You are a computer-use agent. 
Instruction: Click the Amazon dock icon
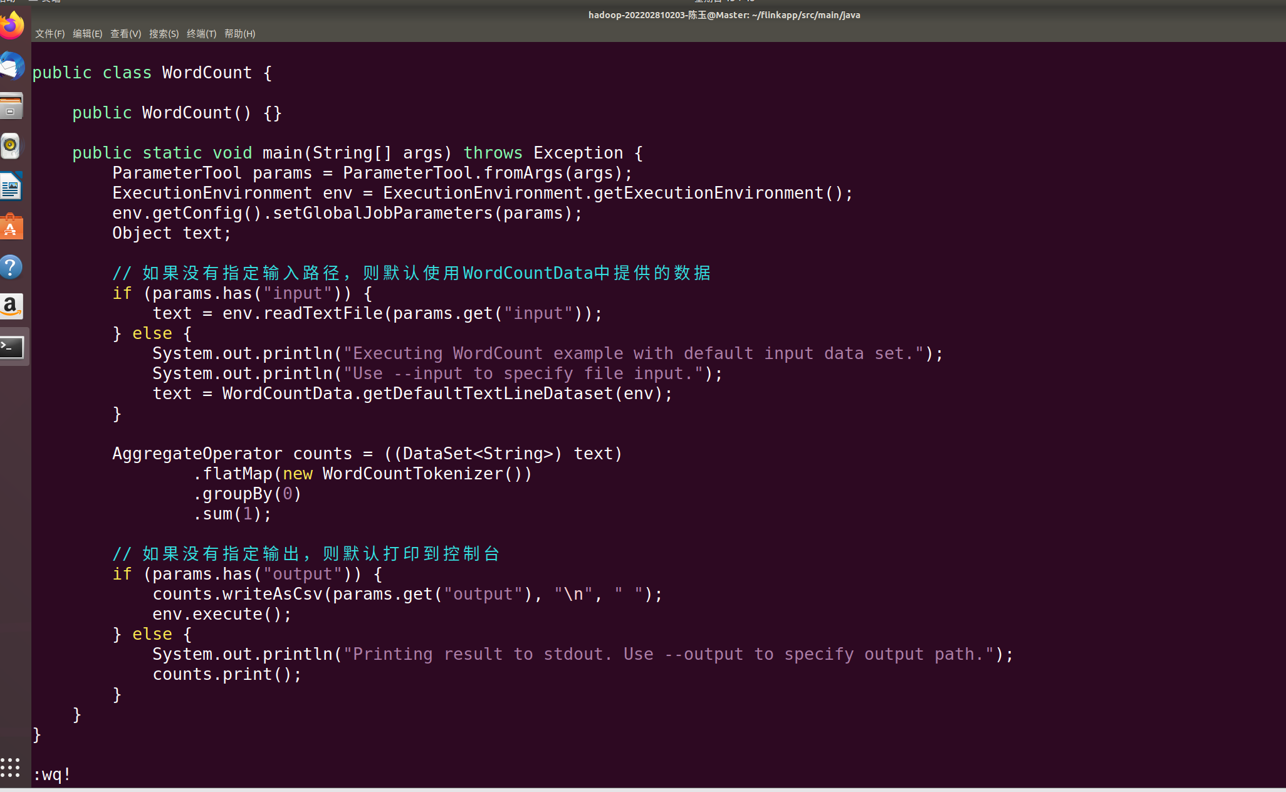(x=11, y=306)
